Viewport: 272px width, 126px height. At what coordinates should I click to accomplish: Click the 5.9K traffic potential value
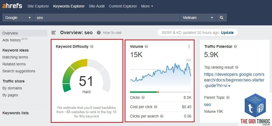pyautogui.click(x=211, y=55)
